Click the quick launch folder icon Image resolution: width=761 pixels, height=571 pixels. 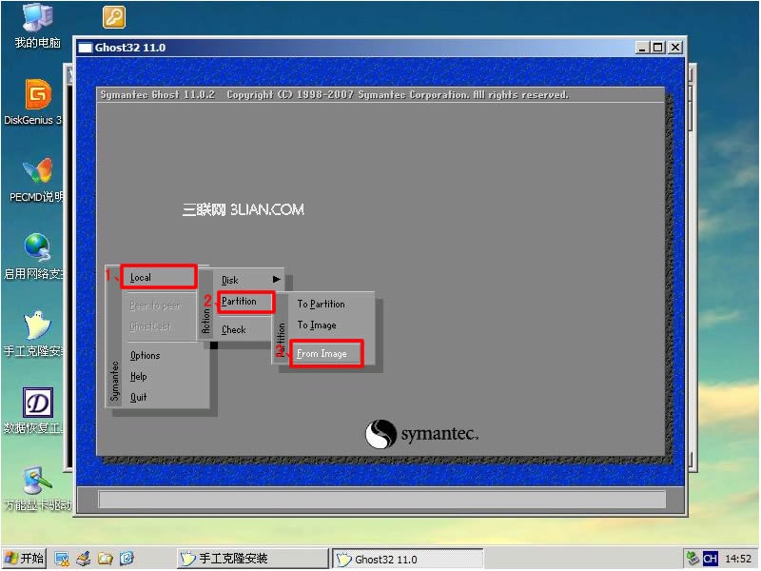[106, 559]
